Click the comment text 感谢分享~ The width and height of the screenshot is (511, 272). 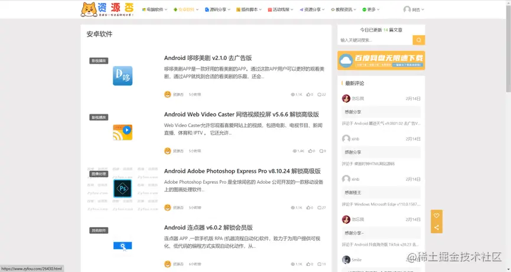click(354, 233)
